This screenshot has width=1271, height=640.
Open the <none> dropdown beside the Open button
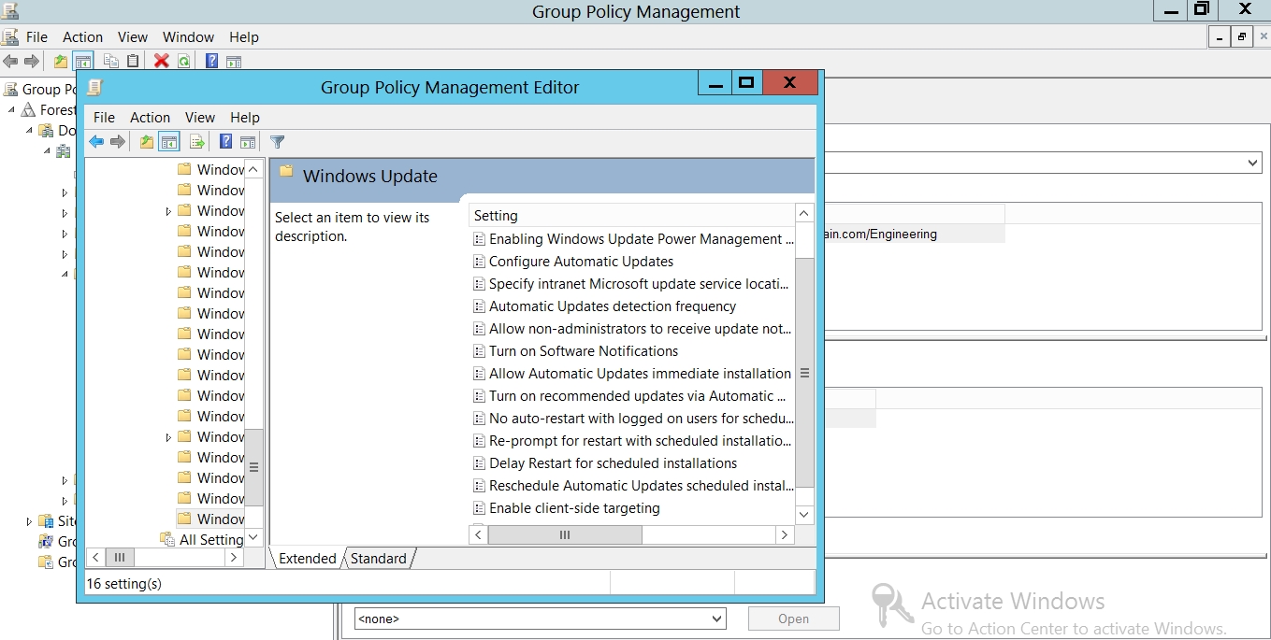(716, 619)
